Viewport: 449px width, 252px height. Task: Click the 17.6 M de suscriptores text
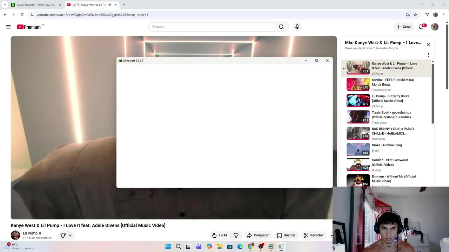point(37,238)
